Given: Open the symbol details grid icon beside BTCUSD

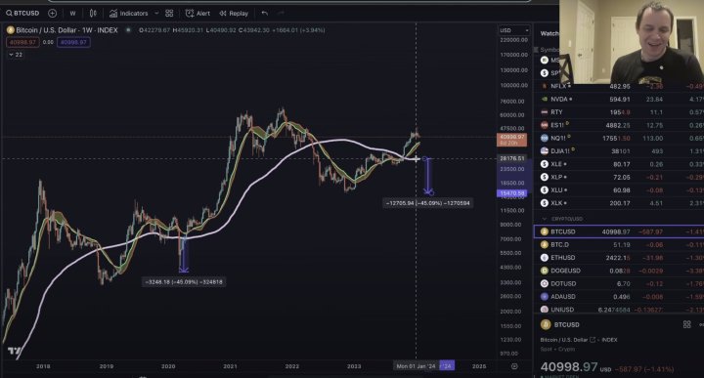Looking at the screenshot, I should pos(687,324).
